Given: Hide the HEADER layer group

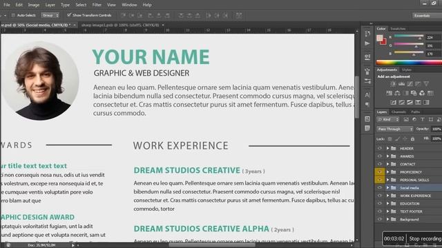Looking at the screenshot, I should point(380,148).
